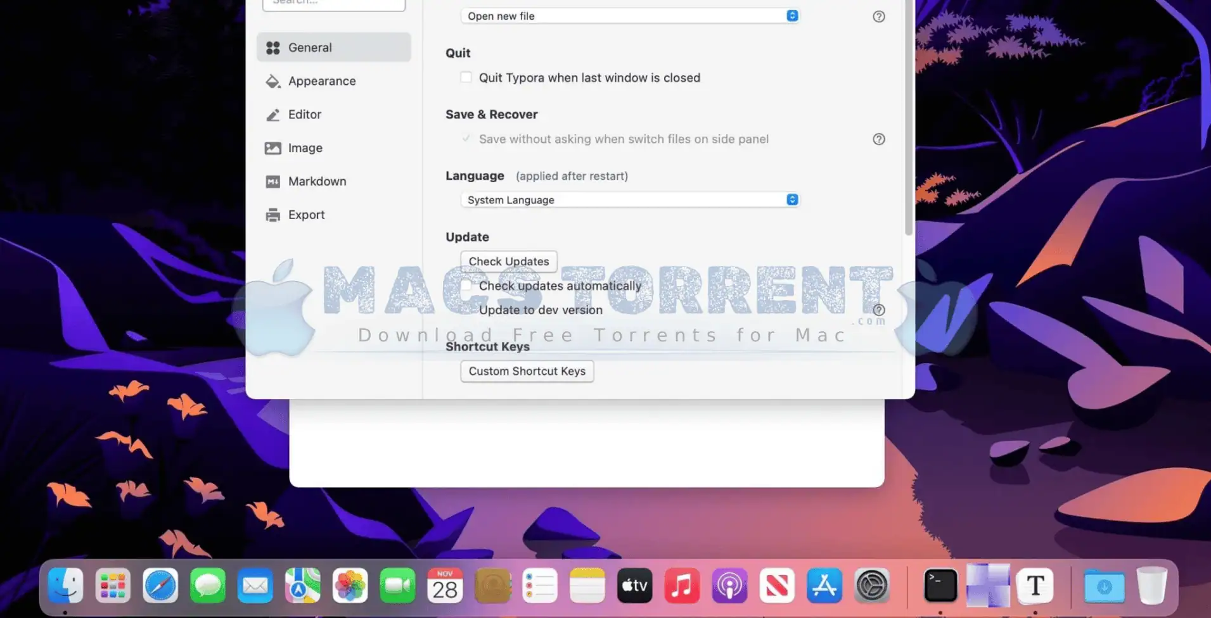
Task: Open Custom Shortcut Keys
Action: pyautogui.click(x=527, y=371)
